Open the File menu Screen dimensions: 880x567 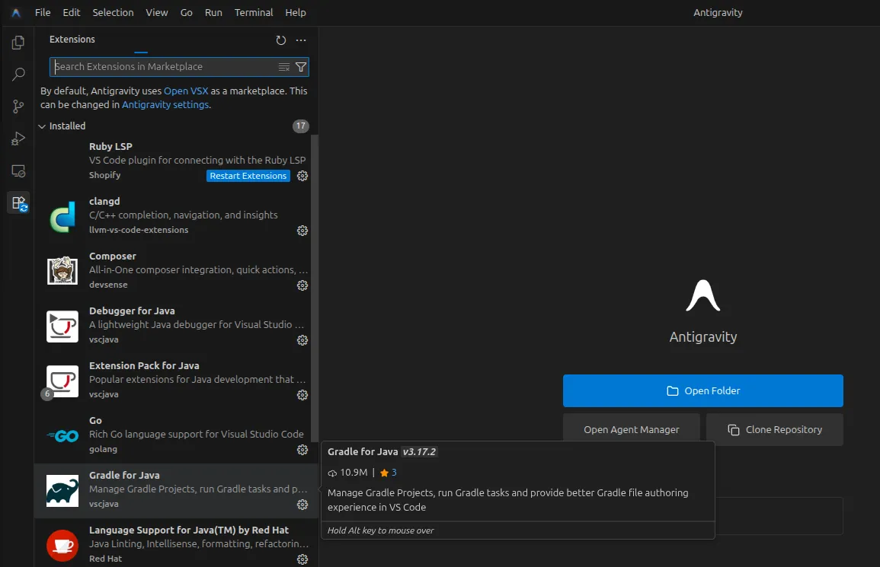[43, 12]
